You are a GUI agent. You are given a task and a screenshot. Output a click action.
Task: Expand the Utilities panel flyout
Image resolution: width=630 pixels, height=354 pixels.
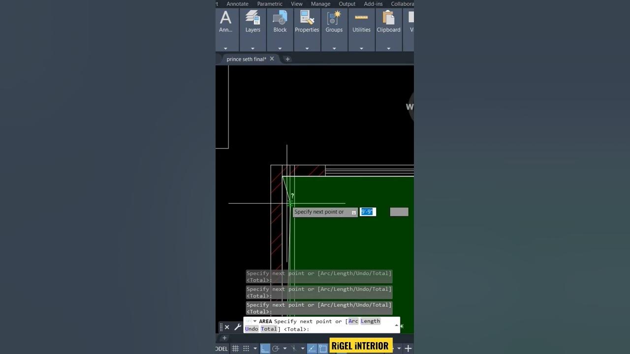361,49
